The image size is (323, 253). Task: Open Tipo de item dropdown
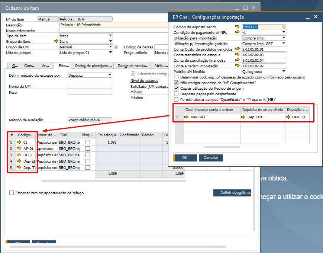click(x=110, y=36)
